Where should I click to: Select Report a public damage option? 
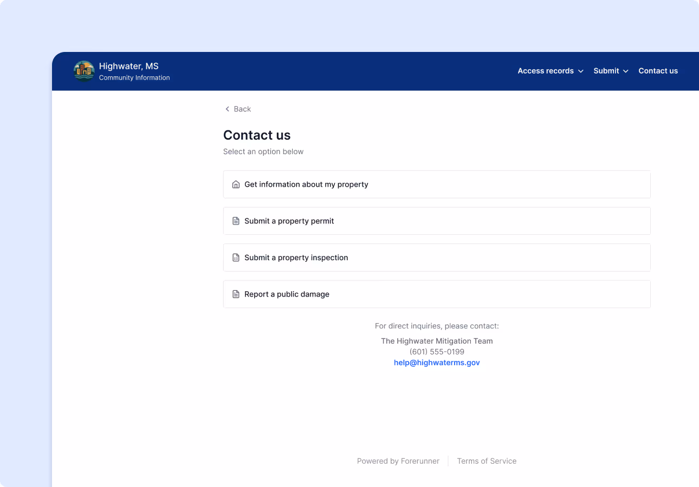click(437, 294)
